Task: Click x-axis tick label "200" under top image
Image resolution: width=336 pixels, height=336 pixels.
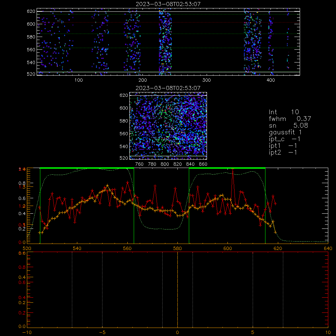Action: 142,80
